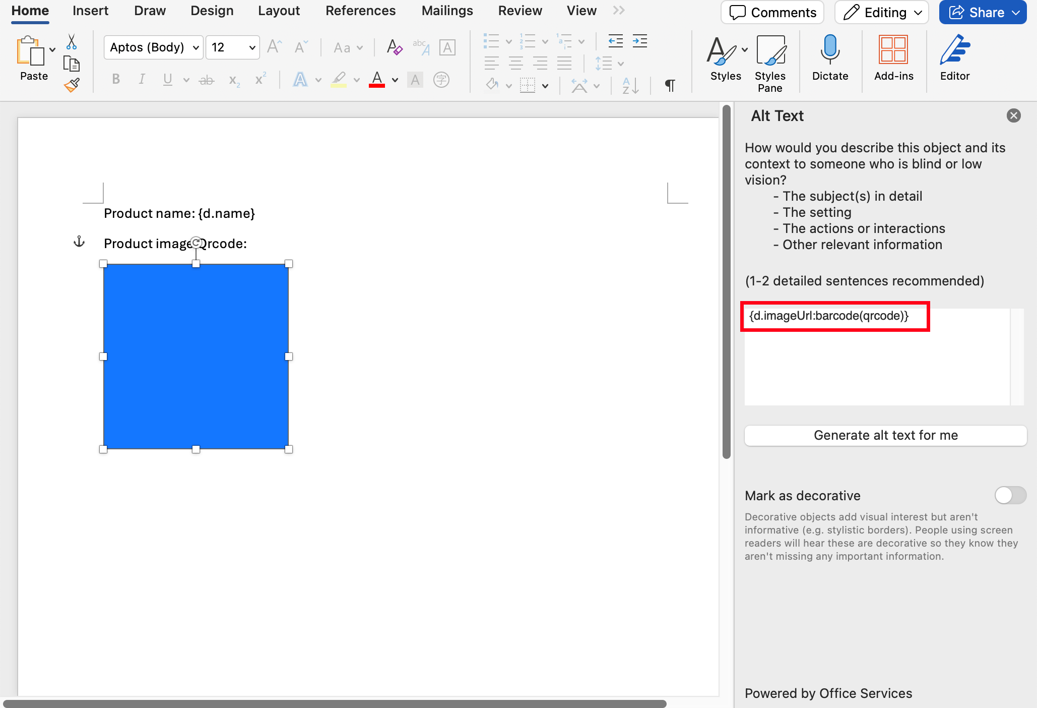Switch to the Insert tab
Image resolution: width=1037 pixels, height=708 pixels.
coord(90,11)
